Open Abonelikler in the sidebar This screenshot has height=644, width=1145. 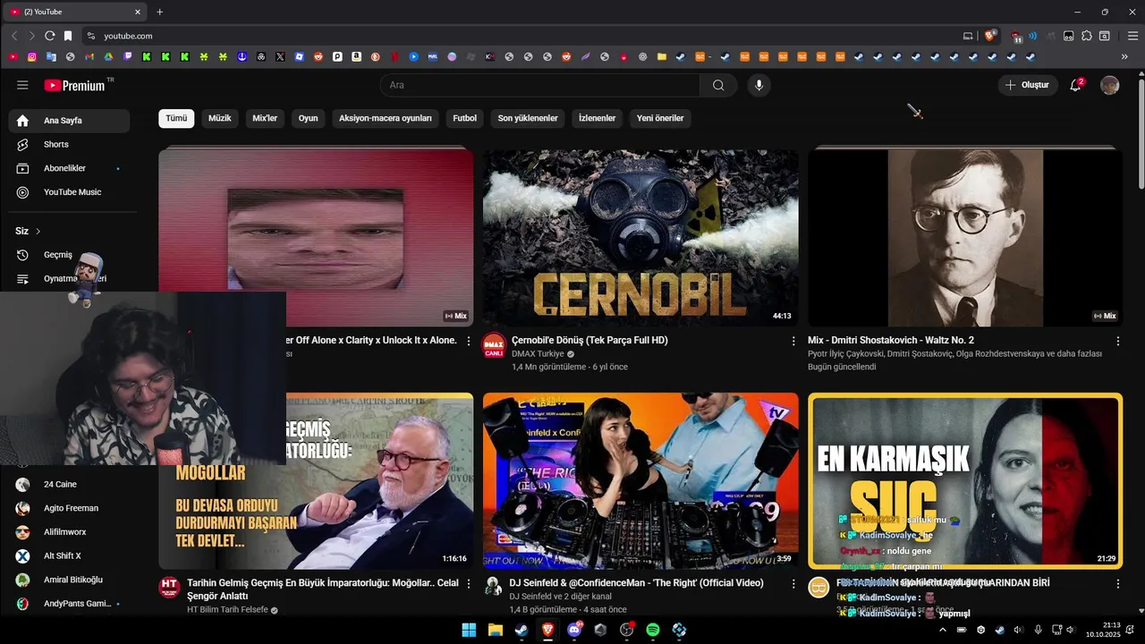69,168
